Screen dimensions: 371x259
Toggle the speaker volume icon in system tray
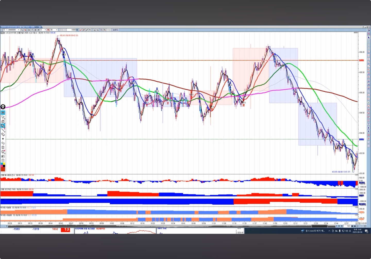(x=347, y=231)
